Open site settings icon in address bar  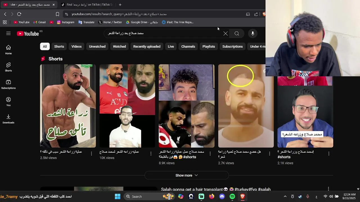(x=66, y=14)
